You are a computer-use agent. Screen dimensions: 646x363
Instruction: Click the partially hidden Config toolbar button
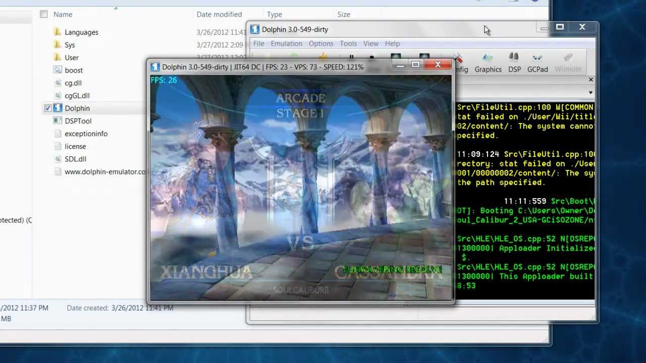click(x=461, y=63)
